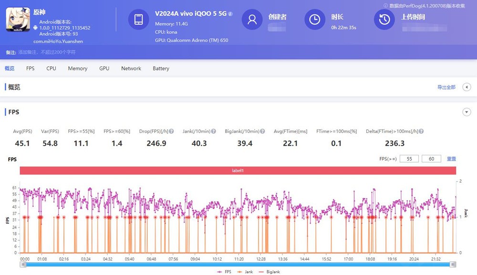Open help icon for BigJank(/10min)
The height and width of the screenshot is (275, 477).
(262, 131)
